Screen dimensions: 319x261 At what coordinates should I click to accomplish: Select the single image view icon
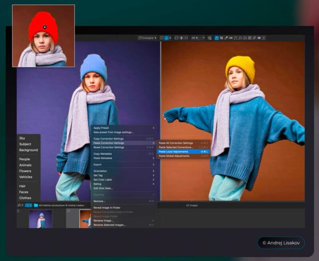(161, 38)
